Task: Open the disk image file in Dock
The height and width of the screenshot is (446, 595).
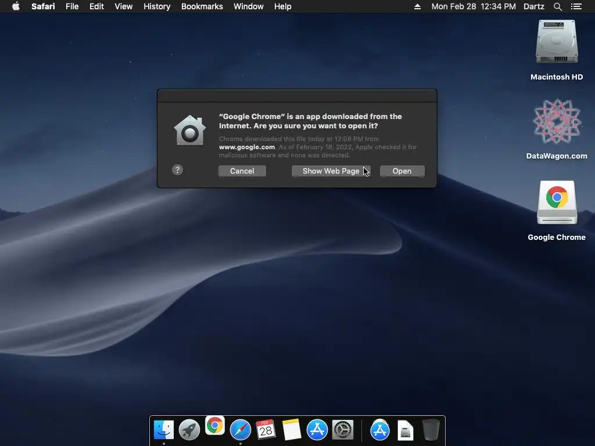Action: point(405,430)
